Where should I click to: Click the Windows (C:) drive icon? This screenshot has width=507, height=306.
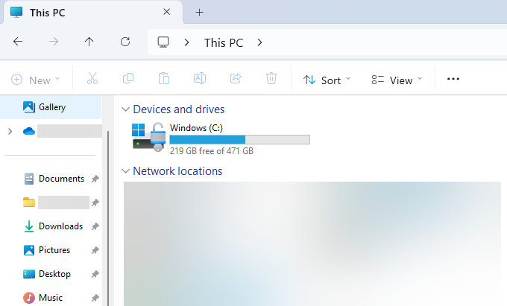click(148, 137)
